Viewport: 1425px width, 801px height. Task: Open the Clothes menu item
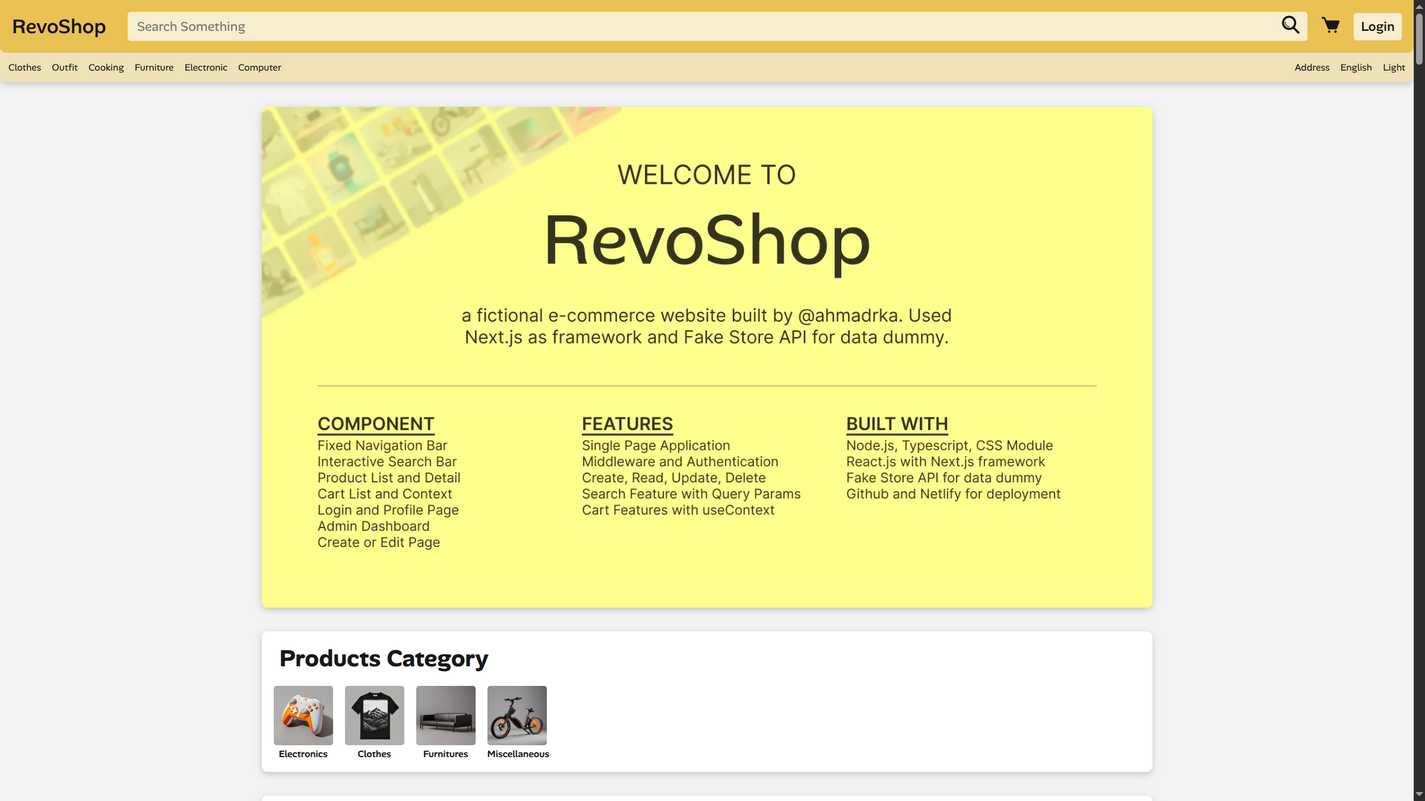click(25, 68)
